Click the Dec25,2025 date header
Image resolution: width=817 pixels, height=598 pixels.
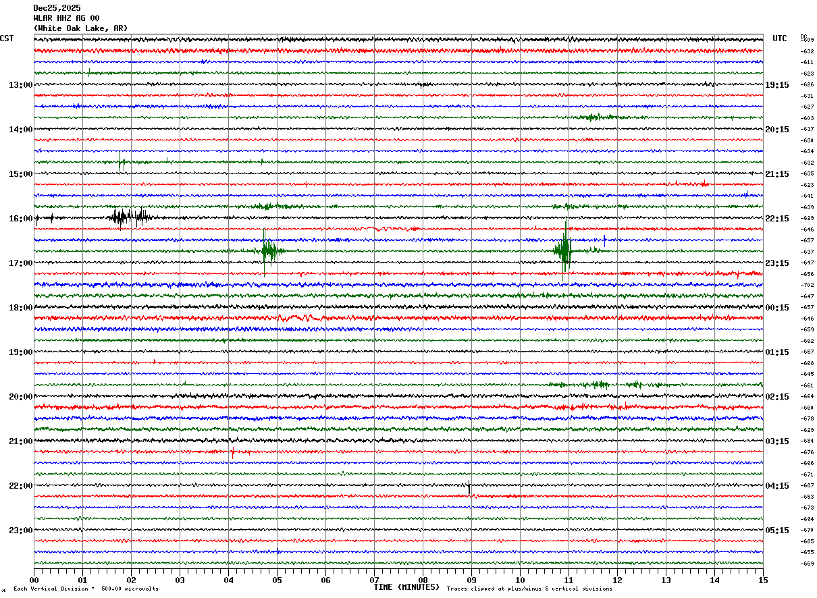[57, 8]
